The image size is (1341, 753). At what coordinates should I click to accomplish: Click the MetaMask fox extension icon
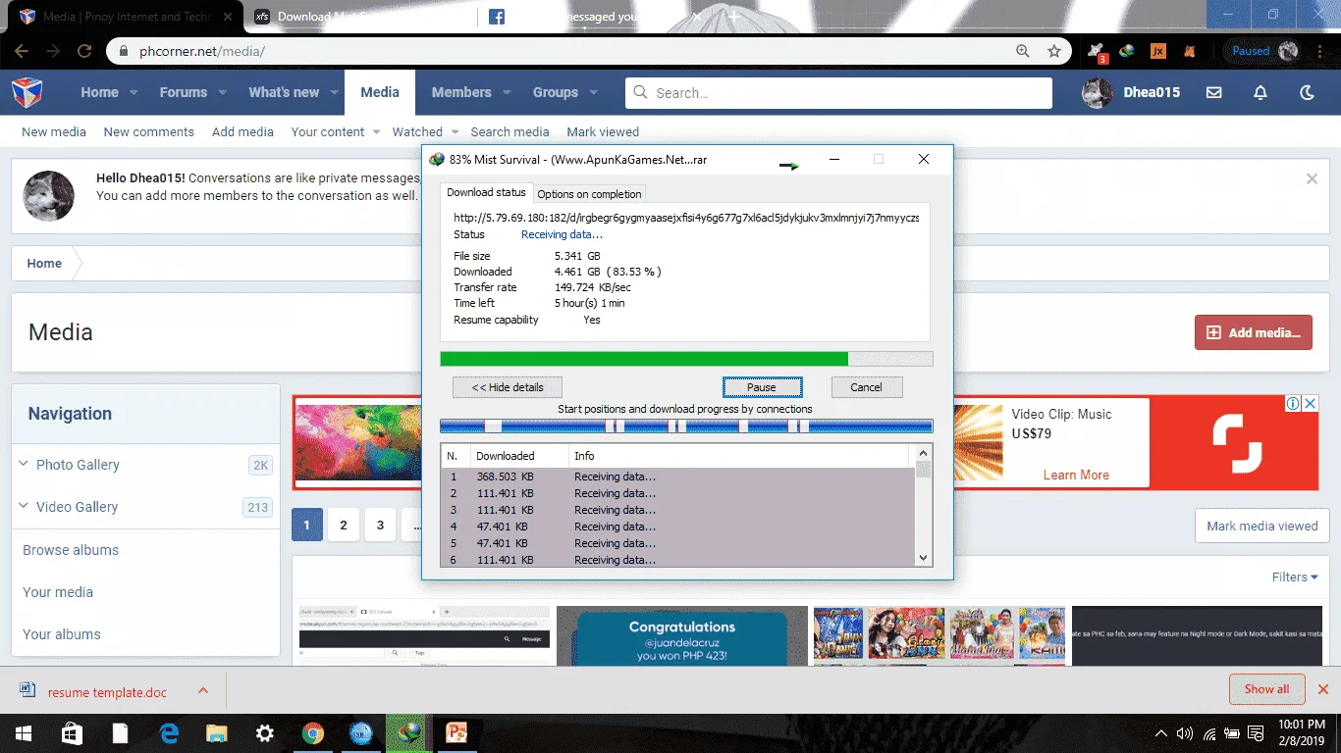click(1189, 51)
